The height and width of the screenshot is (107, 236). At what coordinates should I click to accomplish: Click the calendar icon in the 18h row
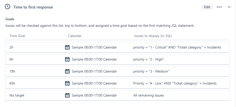pyautogui.click(x=67, y=71)
